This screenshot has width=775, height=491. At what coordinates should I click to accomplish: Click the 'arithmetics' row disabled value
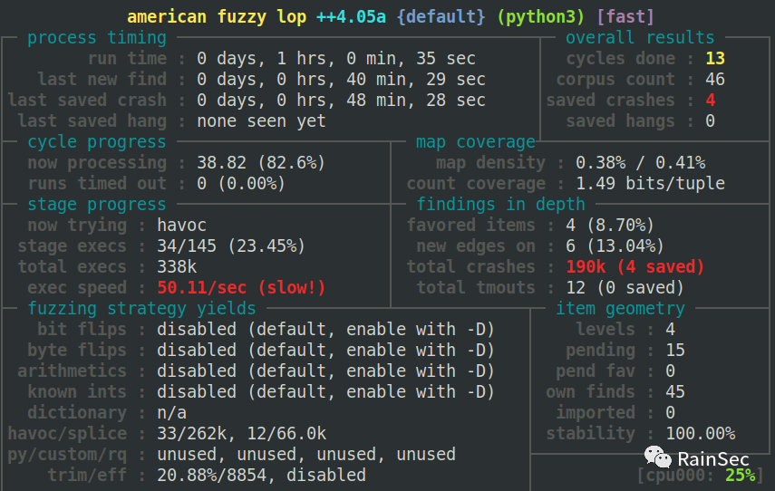(x=325, y=371)
